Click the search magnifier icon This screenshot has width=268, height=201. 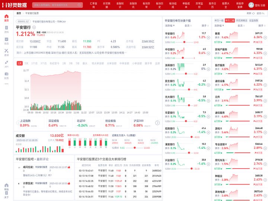tap(79, 5)
